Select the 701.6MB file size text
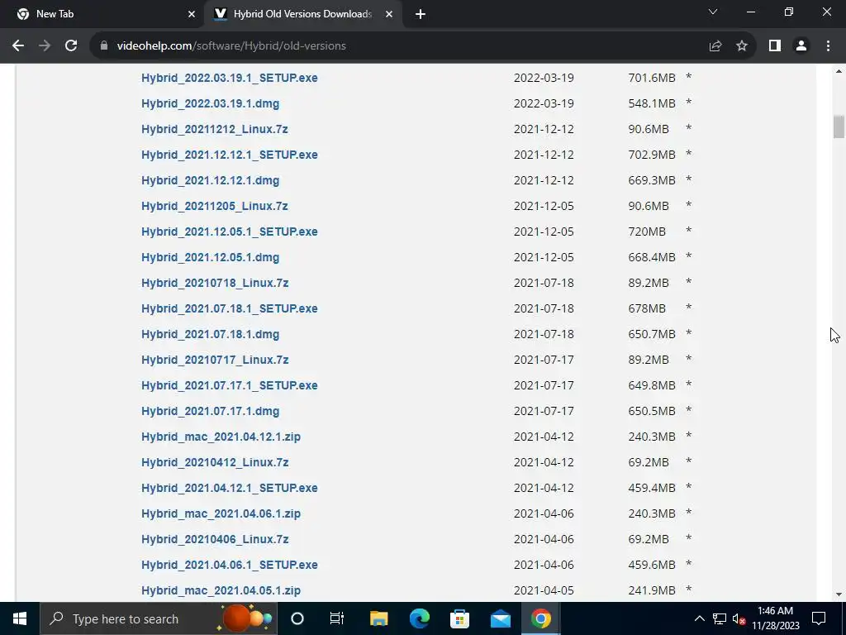 (x=652, y=78)
